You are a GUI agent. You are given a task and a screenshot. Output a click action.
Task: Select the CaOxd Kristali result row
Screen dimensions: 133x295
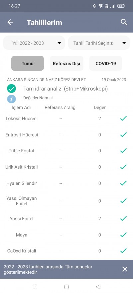[66, 251]
